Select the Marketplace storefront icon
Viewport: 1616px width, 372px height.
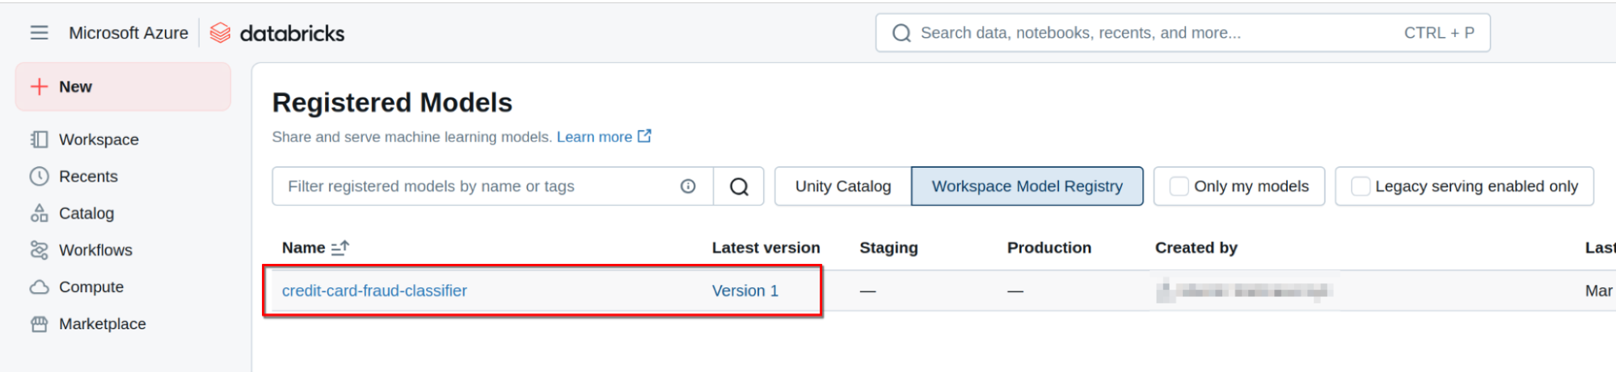click(39, 324)
